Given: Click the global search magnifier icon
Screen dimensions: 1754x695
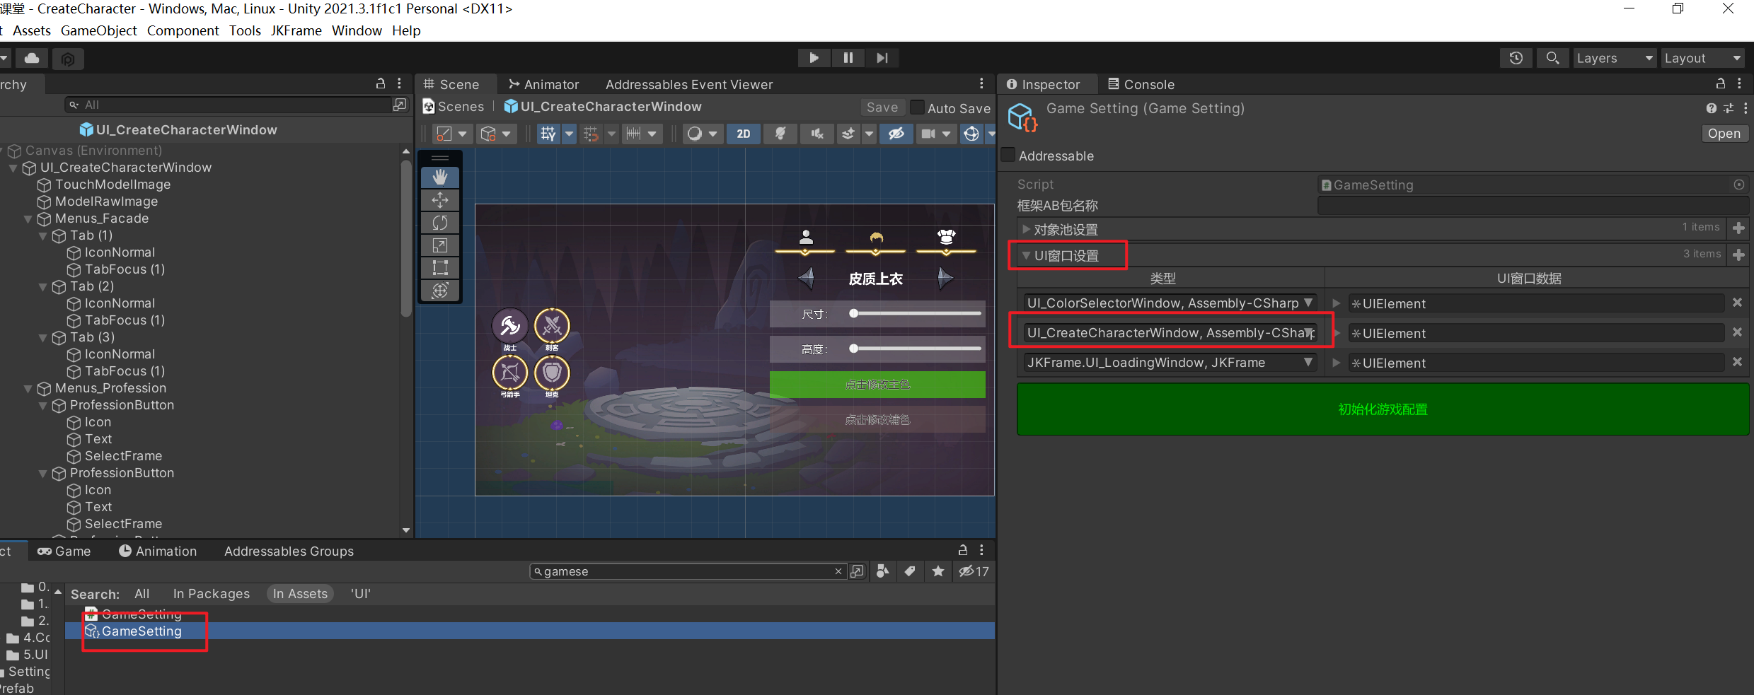Looking at the screenshot, I should coord(1553,58).
